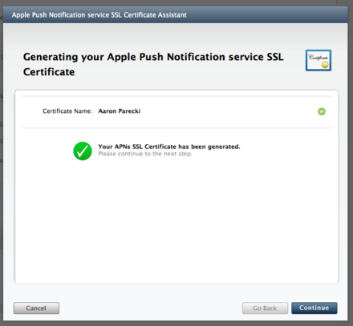Click the large green success checkmark icon

coord(83,151)
